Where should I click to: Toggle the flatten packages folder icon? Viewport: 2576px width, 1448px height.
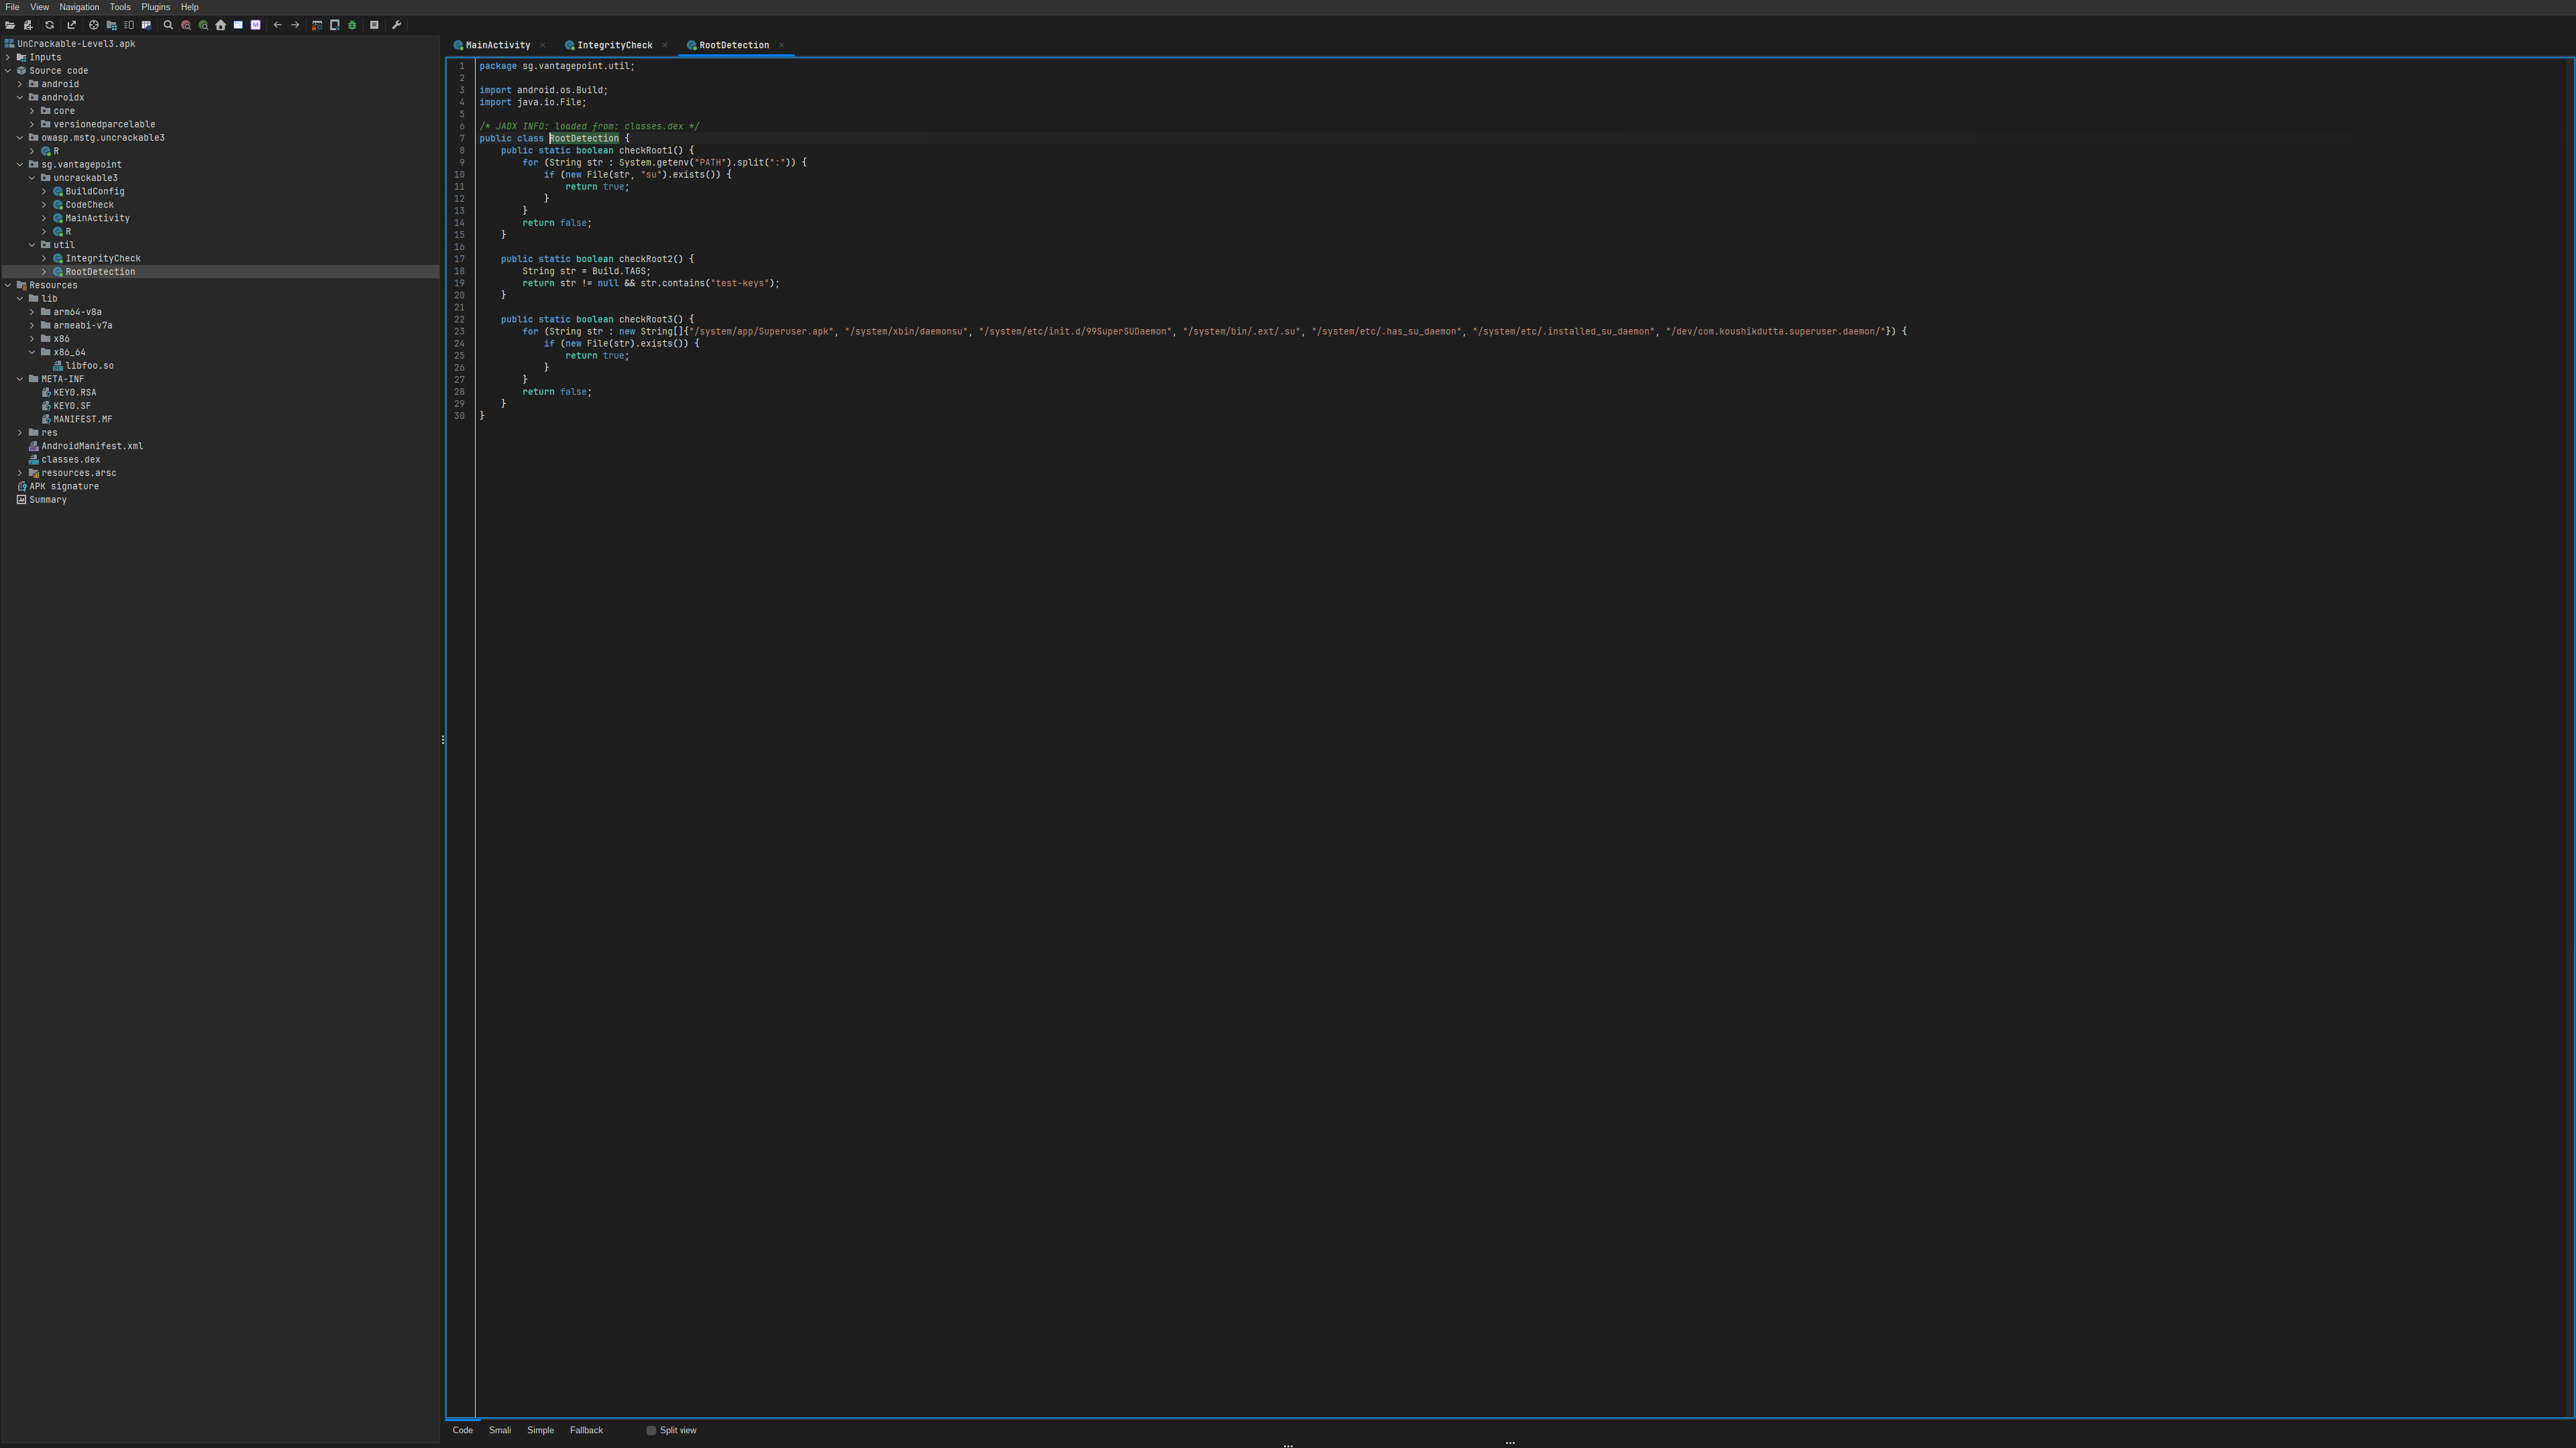click(x=111, y=25)
